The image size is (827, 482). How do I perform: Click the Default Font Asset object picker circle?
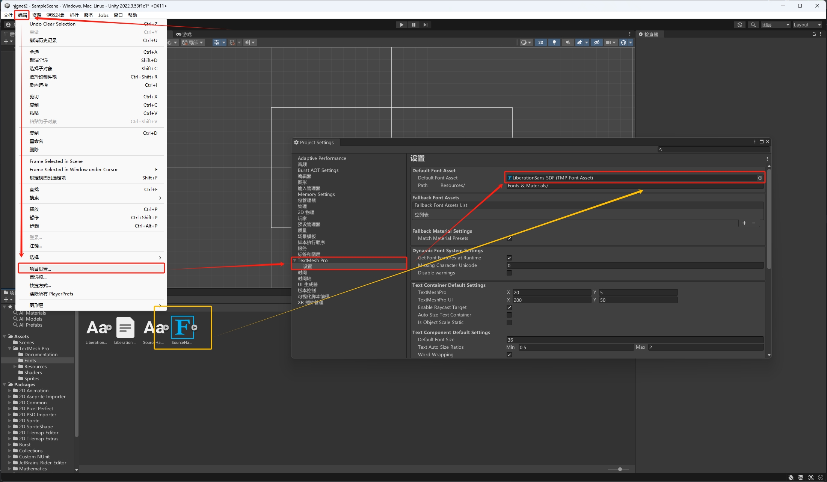(760, 178)
